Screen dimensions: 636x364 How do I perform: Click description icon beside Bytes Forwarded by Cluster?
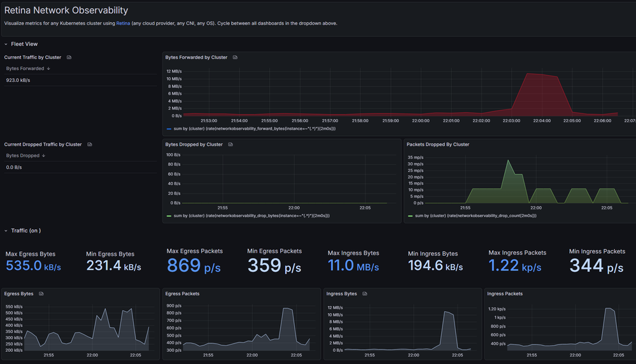click(x=235, y=57)
